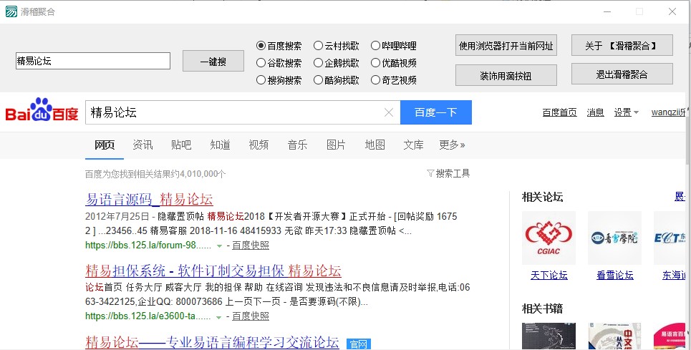Open 关于【滑稽聚合】 button

(622, 45)
